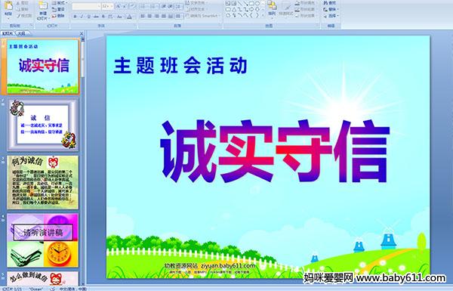Switch to the Slides pane tab

8,33
